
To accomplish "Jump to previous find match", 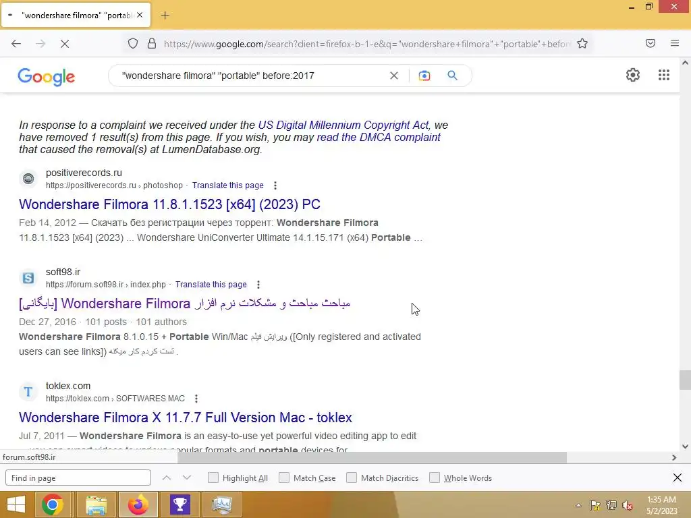I will click(x=167, y=478).
